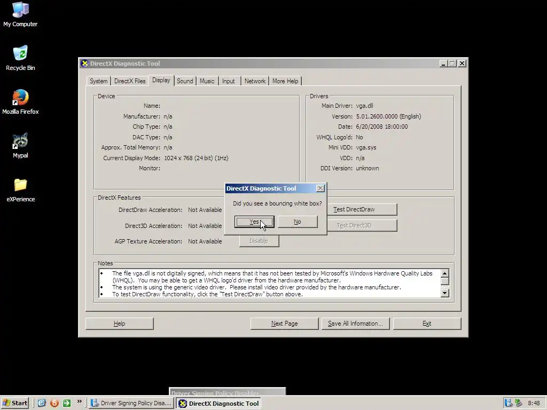This screenshot has width=547, height=410.
Task: Click the Help button
Action: tap(119, 324)
